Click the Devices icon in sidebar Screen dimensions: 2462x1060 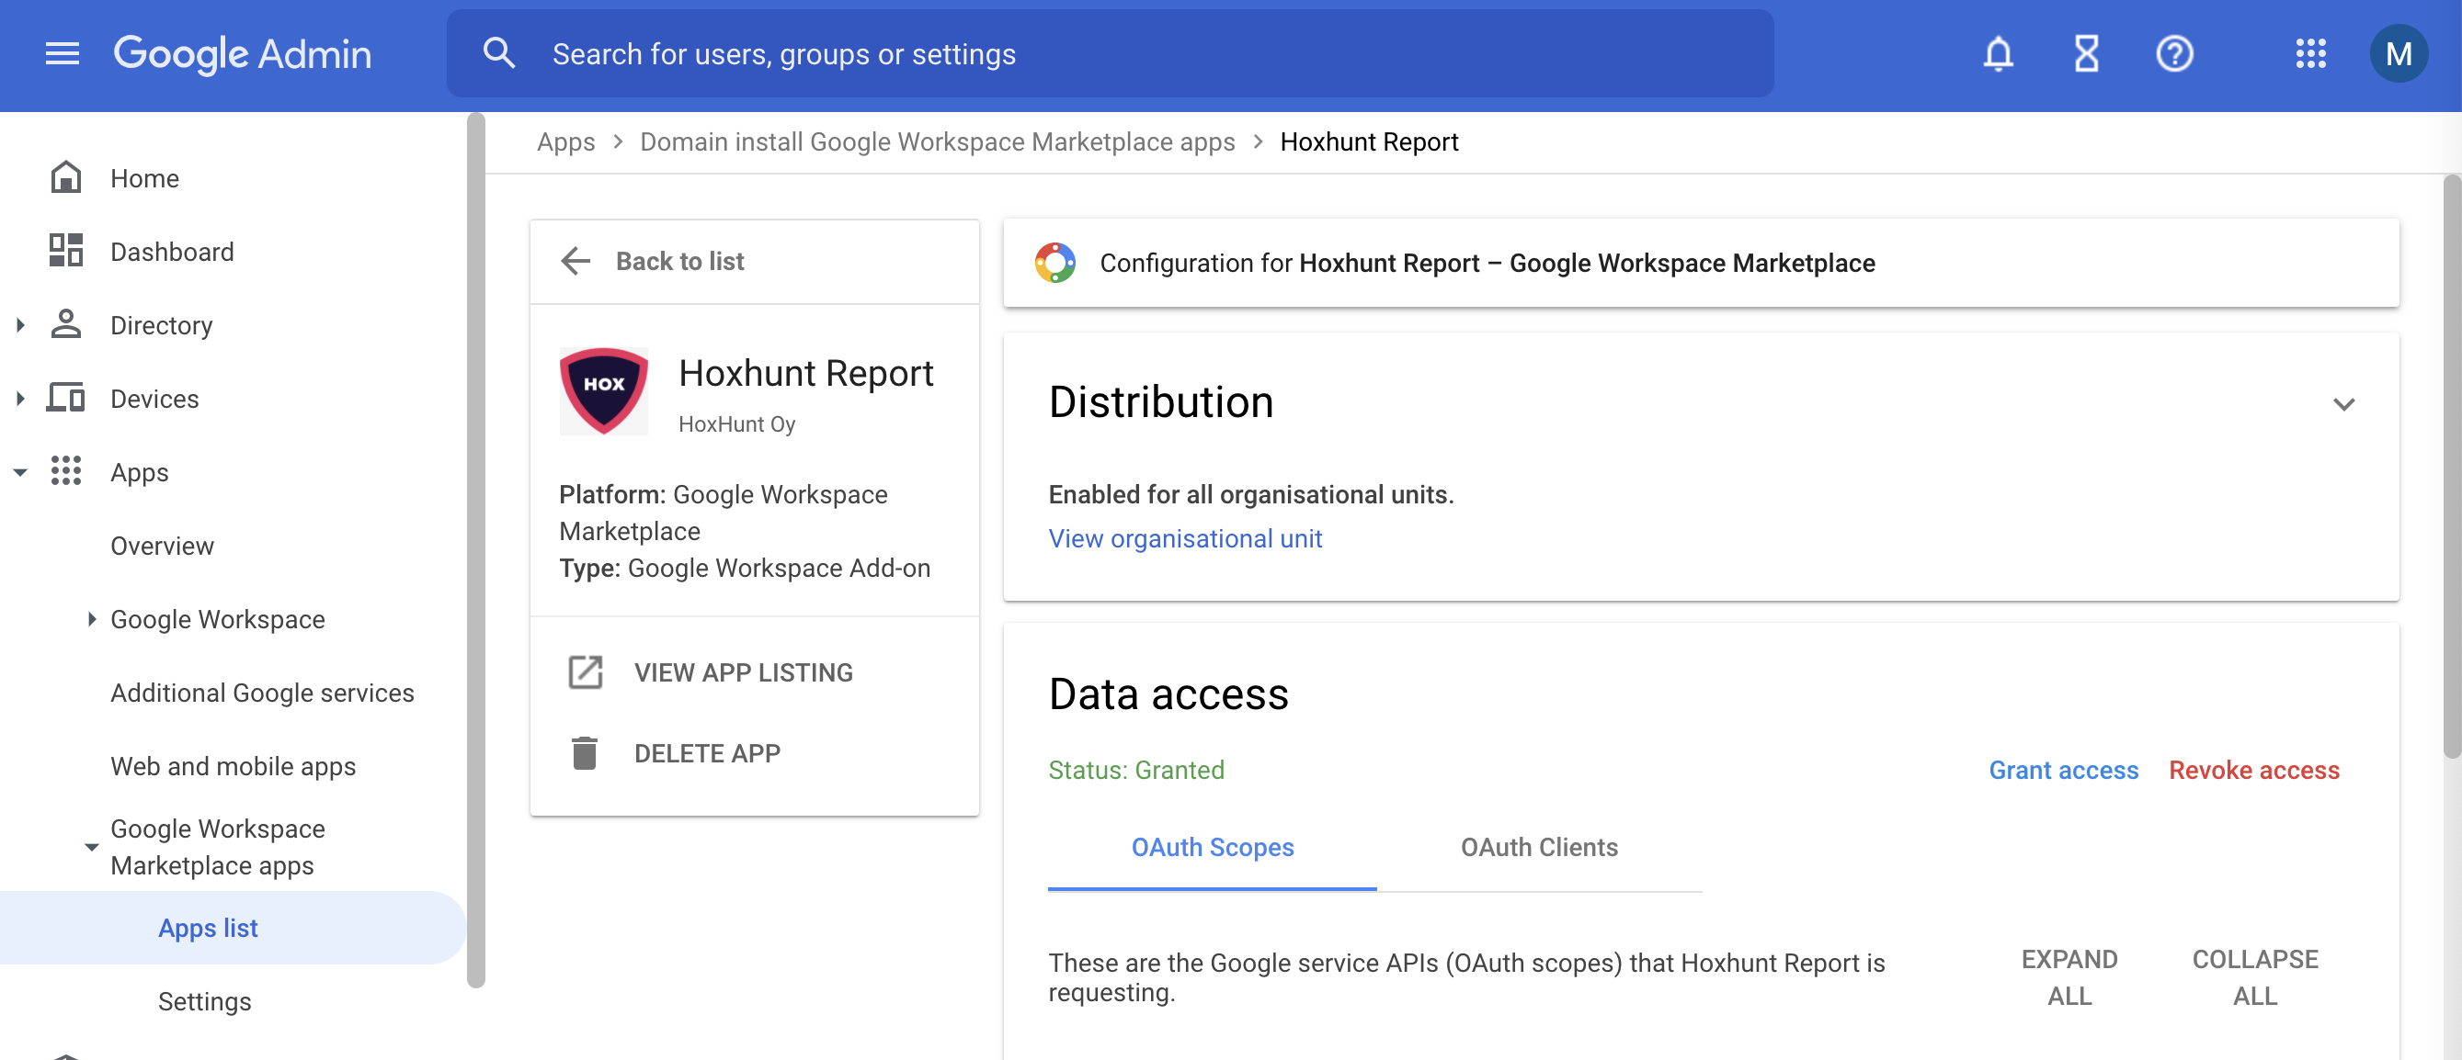coord(66,399)
